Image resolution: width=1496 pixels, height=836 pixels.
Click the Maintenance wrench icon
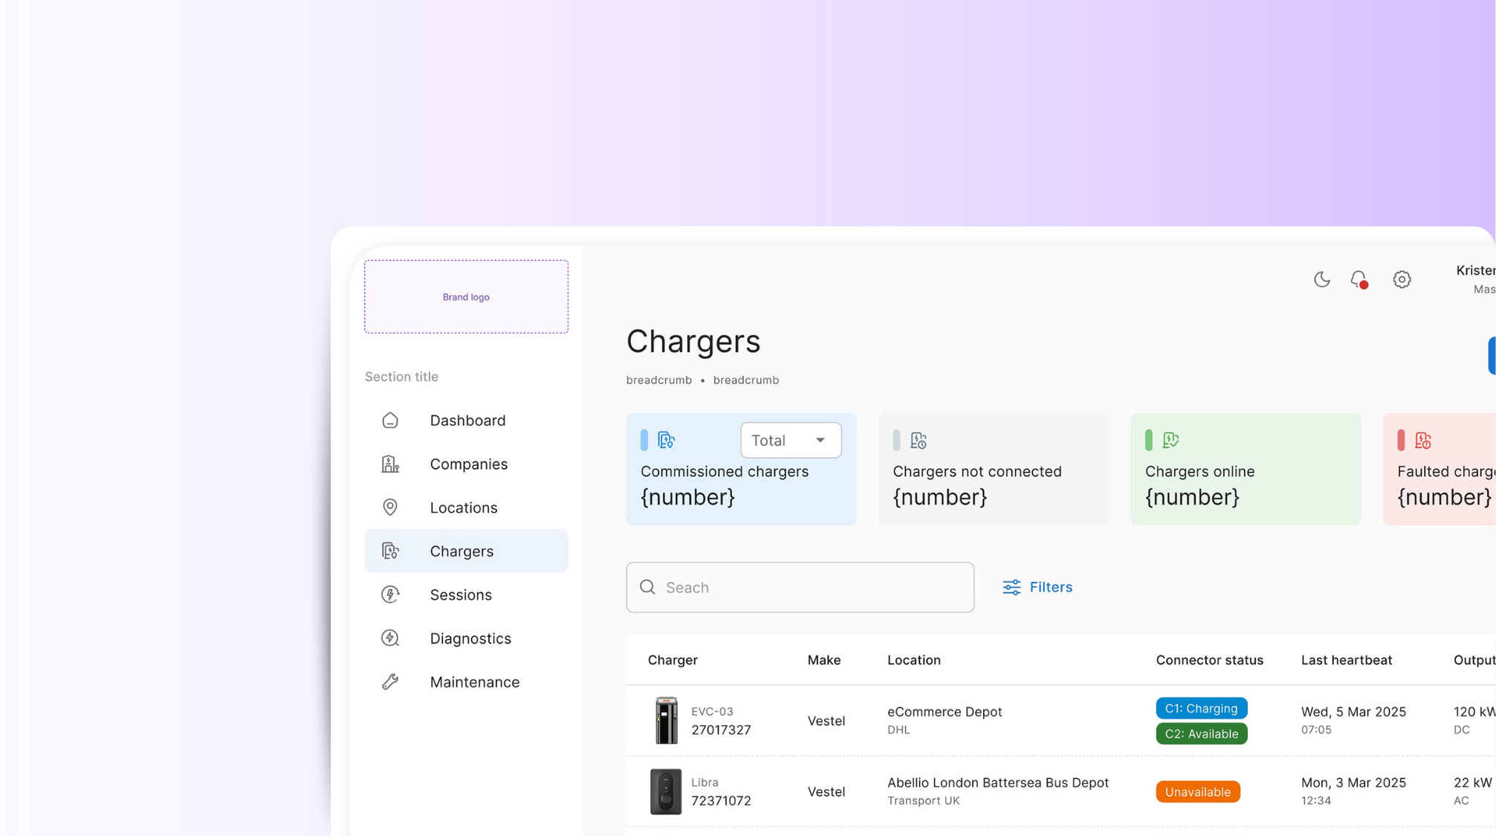pyautogui.click(x=390, y=682)
